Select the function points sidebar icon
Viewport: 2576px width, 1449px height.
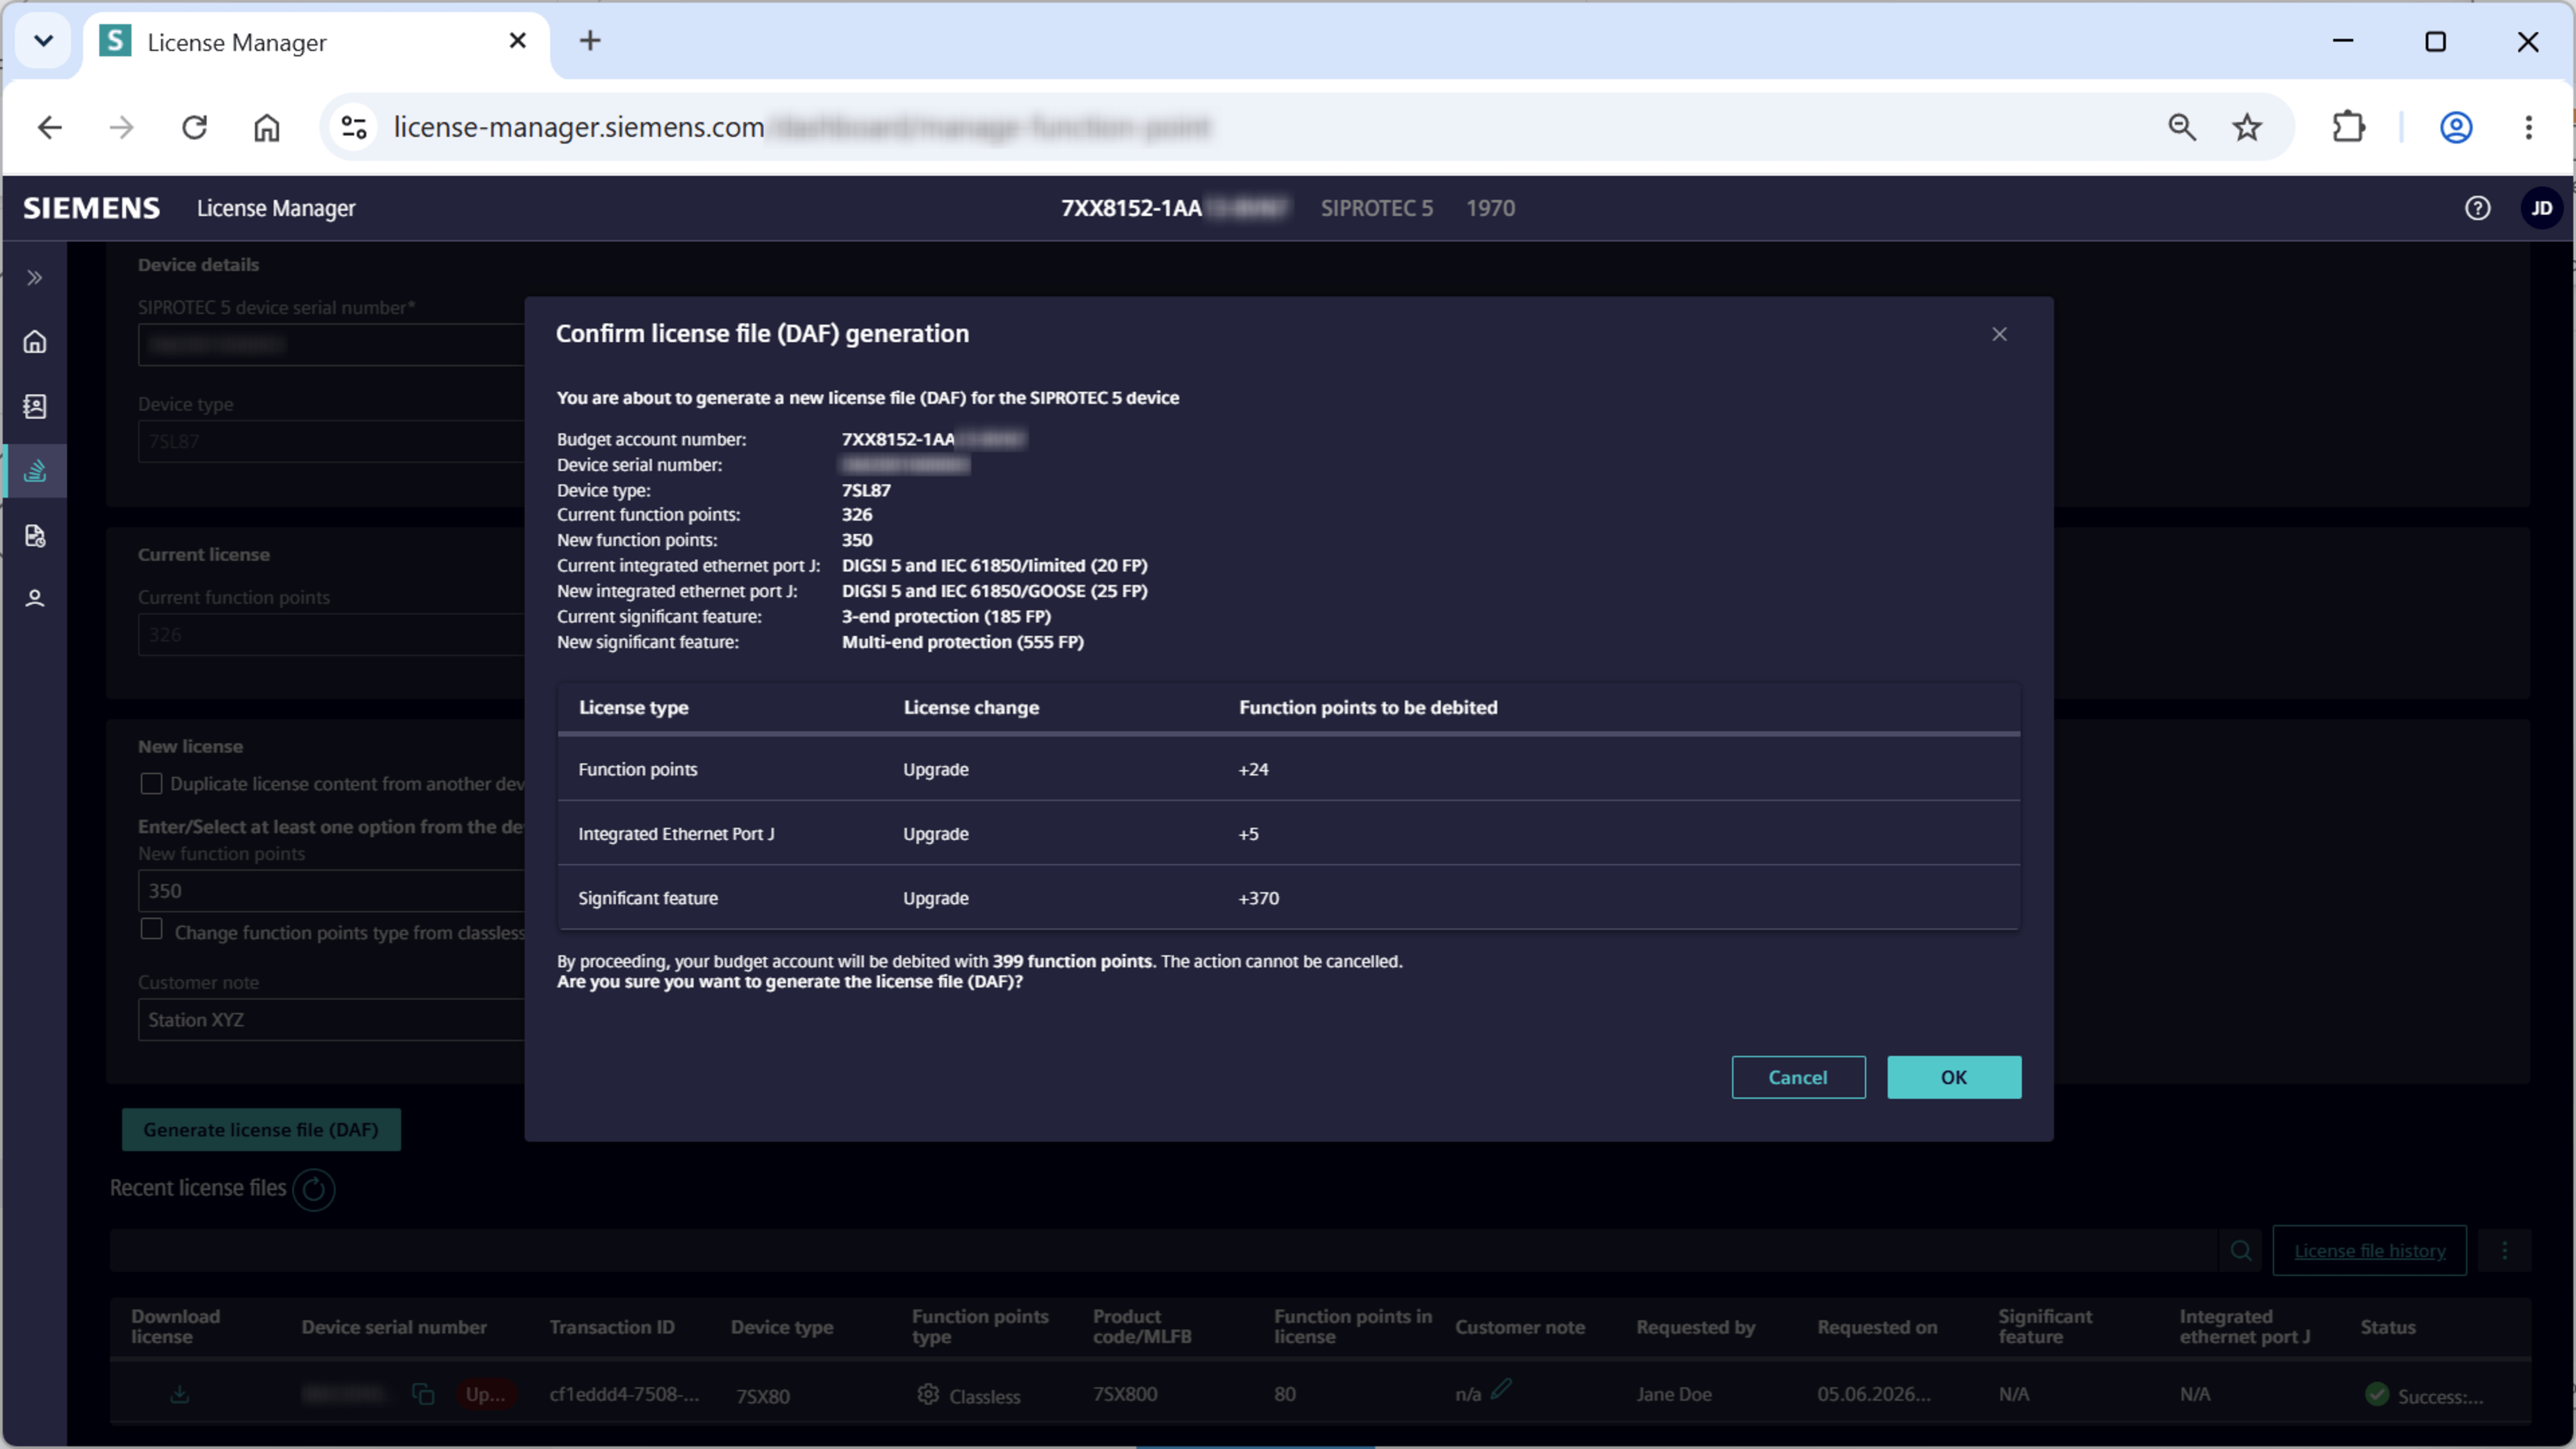tap(35, 470)
